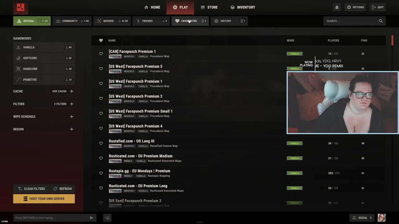
Task: Open the Options button
Action: 355,7
